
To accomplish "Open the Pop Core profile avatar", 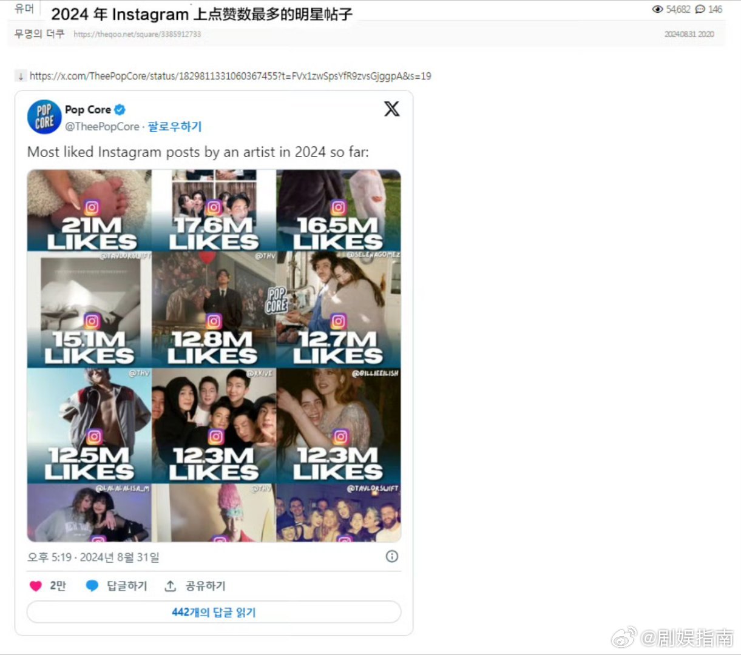I will 44,117.
